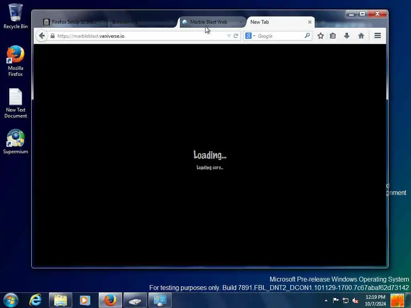Viewport: 411px width, 308px height.
Task: Open the clock showing 12:19 PM
Action: pyautogui.click(x=375, y=300)
